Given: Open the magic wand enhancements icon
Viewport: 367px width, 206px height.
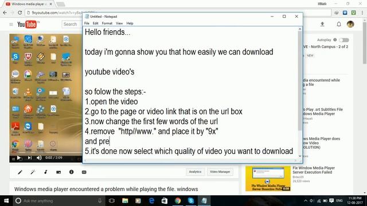Looking at the screenshot, I should [x=33, y=172].
